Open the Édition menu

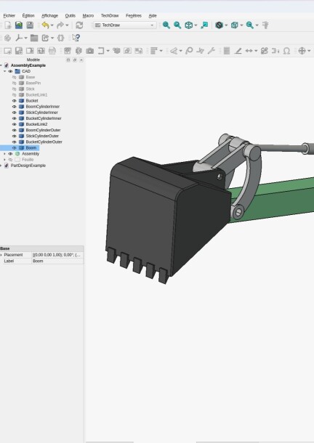coord(28,15)
